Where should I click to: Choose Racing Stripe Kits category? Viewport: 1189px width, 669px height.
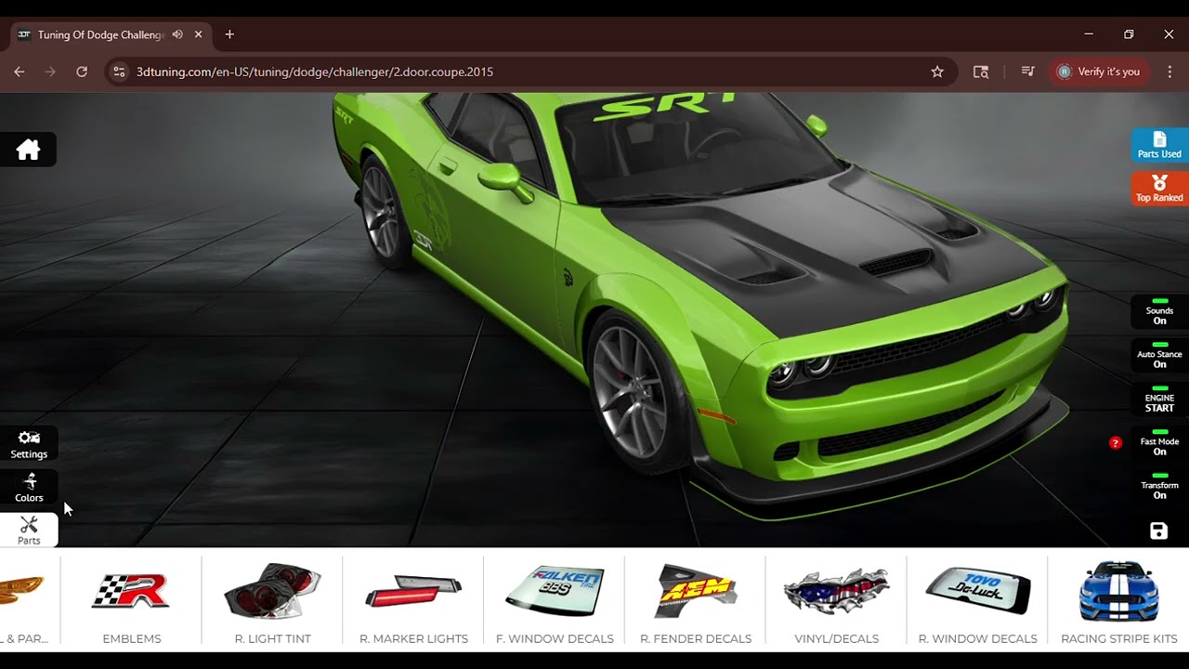(1118, 600)
